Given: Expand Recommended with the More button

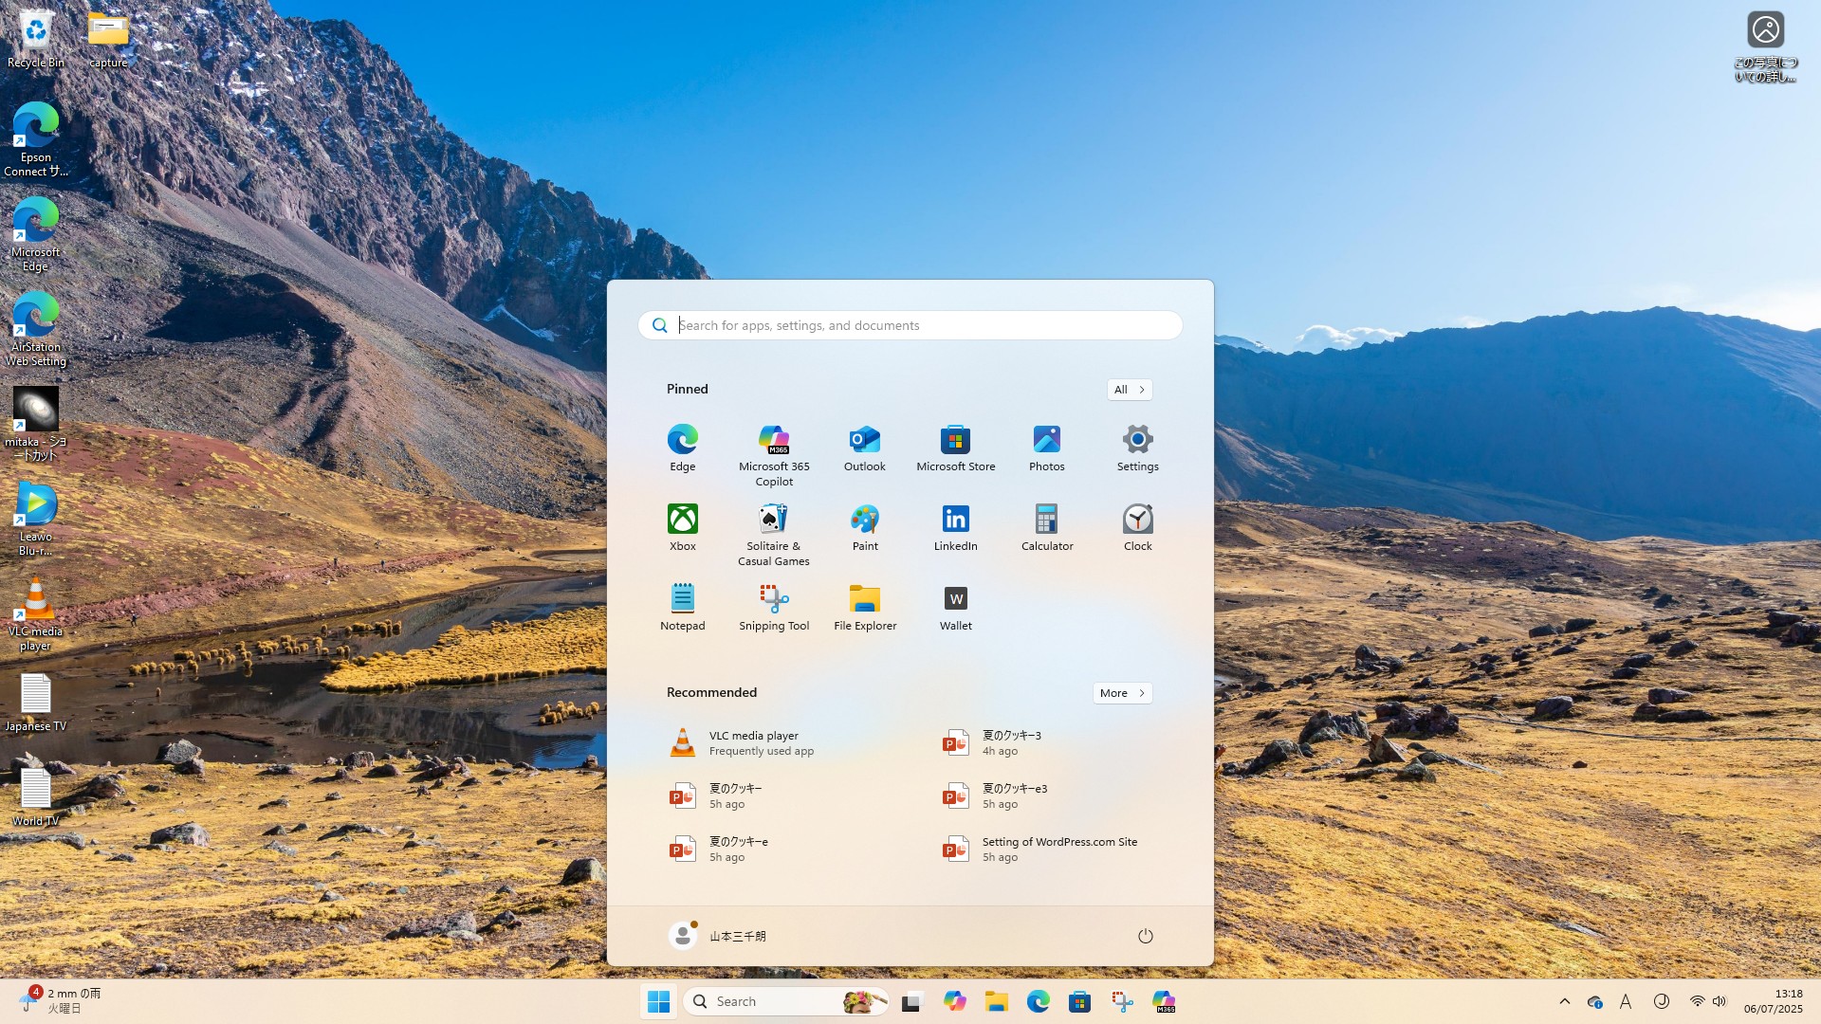Looking at the screenshot, I should pos(1122,693).
